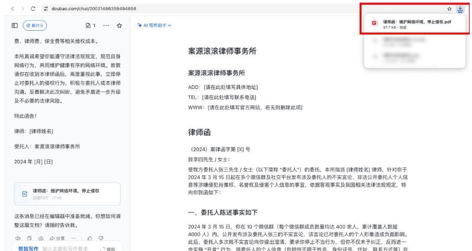Image resolution: width=472 pixels, height=251 pixels.
Task: Click the TEL phone placeholder line
Action: click(x=222, y=97)
